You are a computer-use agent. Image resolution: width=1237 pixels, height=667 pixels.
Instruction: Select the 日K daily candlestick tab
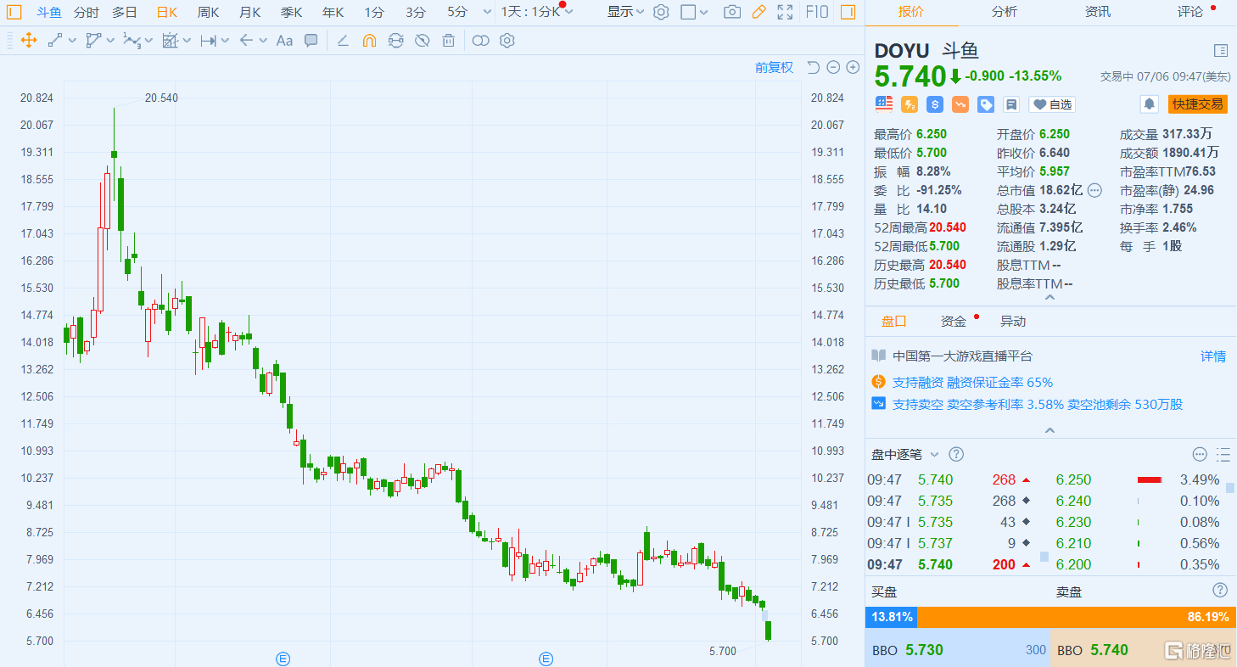(x=167, y=12)
